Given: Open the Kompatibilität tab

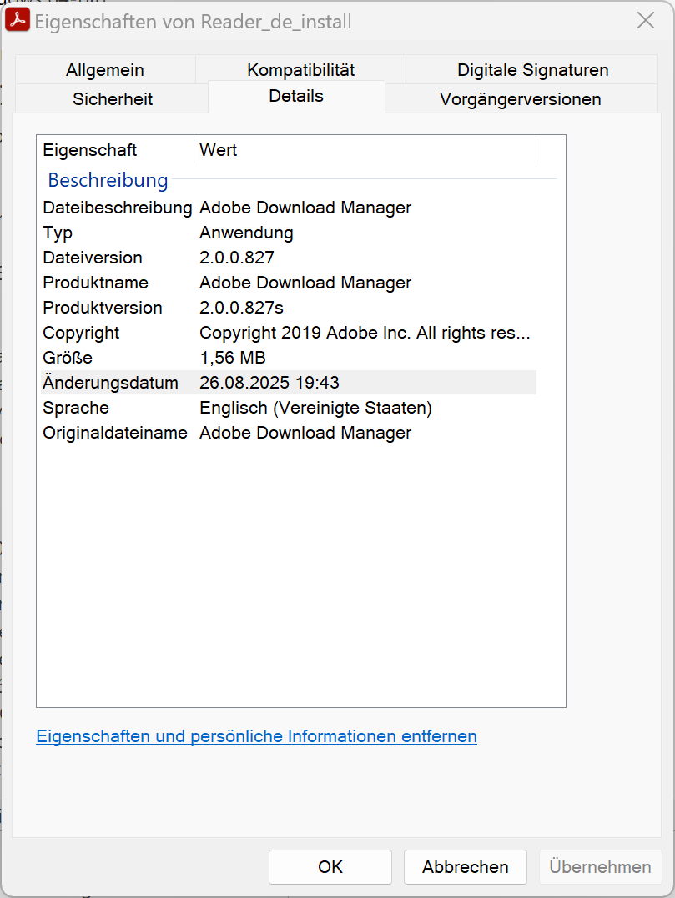Looking at the screenshot, I should 300,70.
